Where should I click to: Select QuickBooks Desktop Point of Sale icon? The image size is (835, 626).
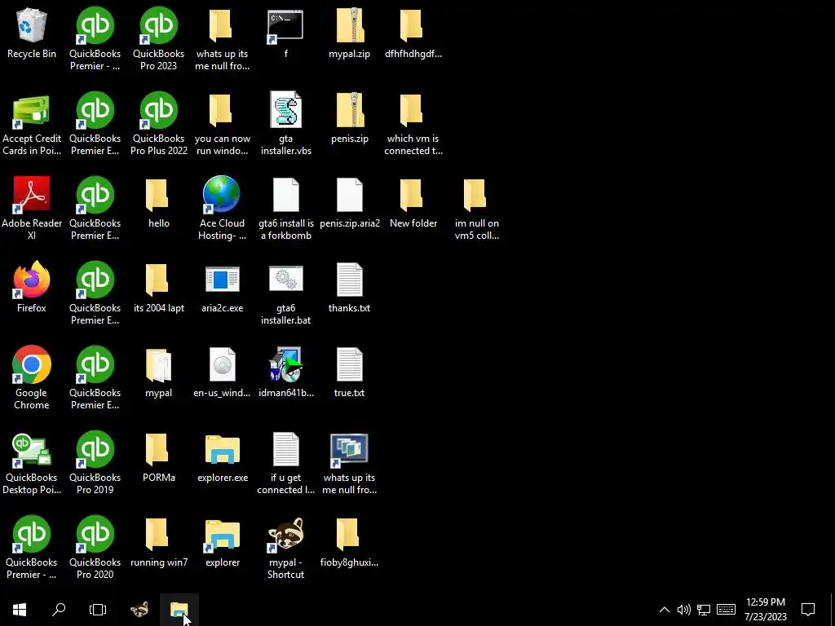pos(32,463)
